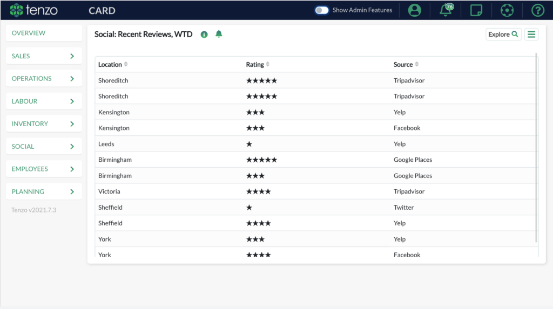Sort by the Location column
This screenshot has width=553, height=309.
113,65
